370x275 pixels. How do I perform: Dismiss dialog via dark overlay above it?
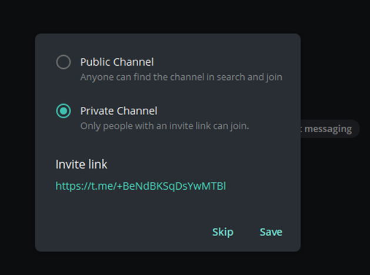coord(176,16)
